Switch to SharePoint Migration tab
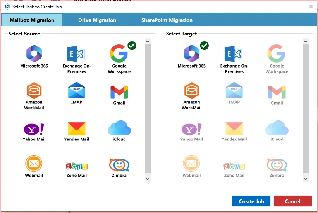Image resolution: width=318 pixels, height=213 pixels. [167, 20]
